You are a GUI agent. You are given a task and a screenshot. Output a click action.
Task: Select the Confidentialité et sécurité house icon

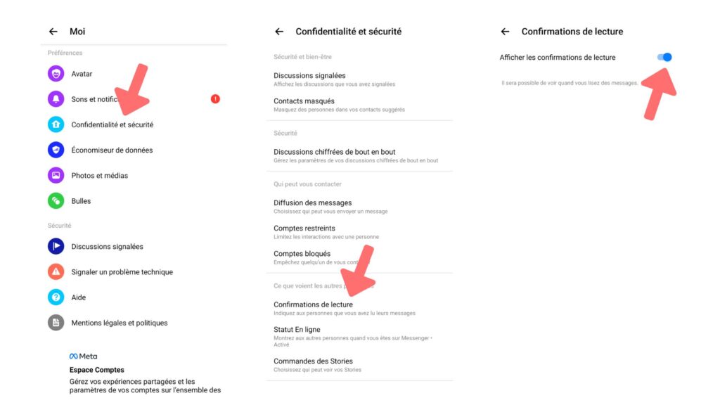pos(56,124)
